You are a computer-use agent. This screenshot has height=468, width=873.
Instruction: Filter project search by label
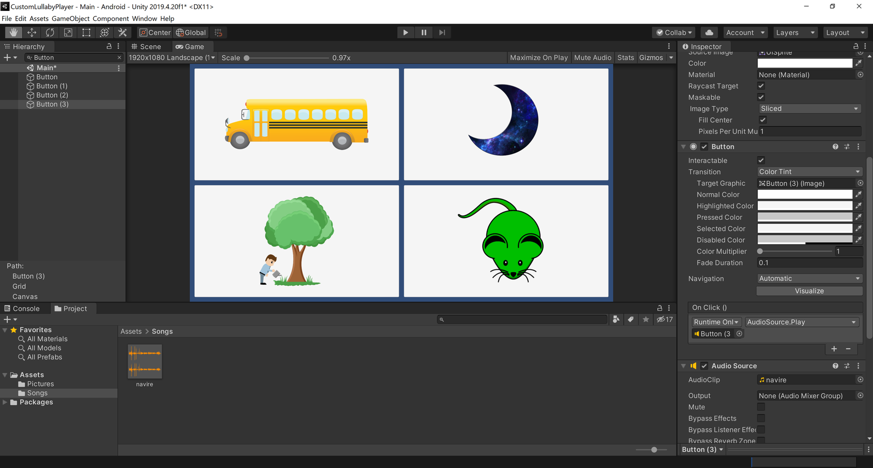tap(631, 320)
